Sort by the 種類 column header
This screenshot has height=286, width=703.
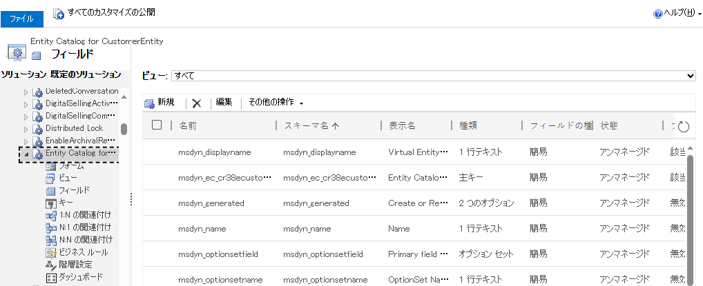468,125
